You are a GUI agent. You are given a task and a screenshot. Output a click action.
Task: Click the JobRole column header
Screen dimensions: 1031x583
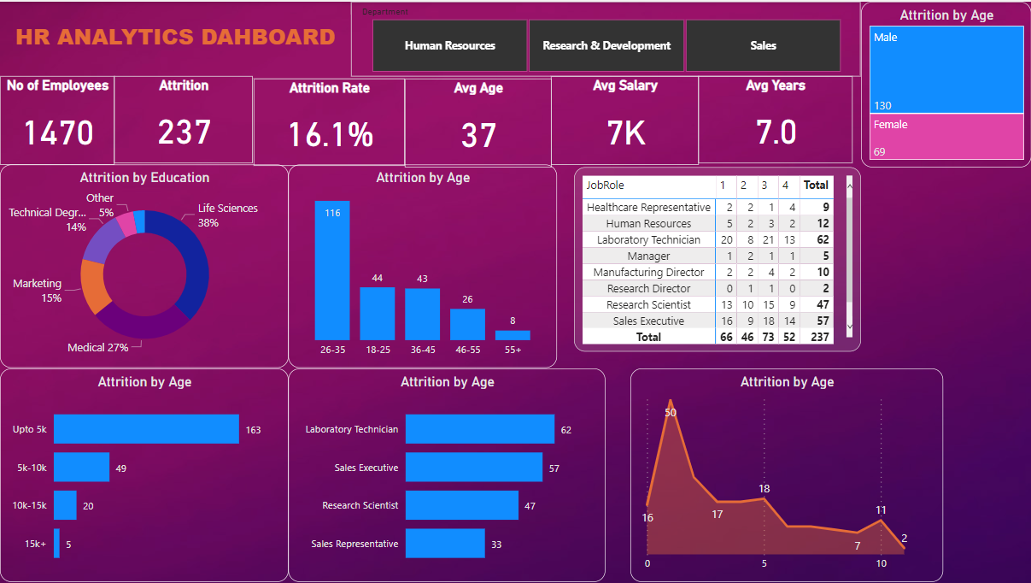coord(606,185)
